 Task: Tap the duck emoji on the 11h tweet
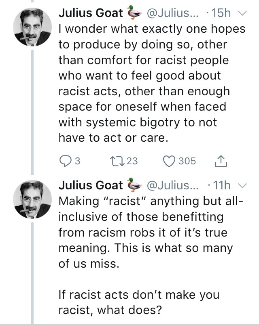tap(134, 185)
